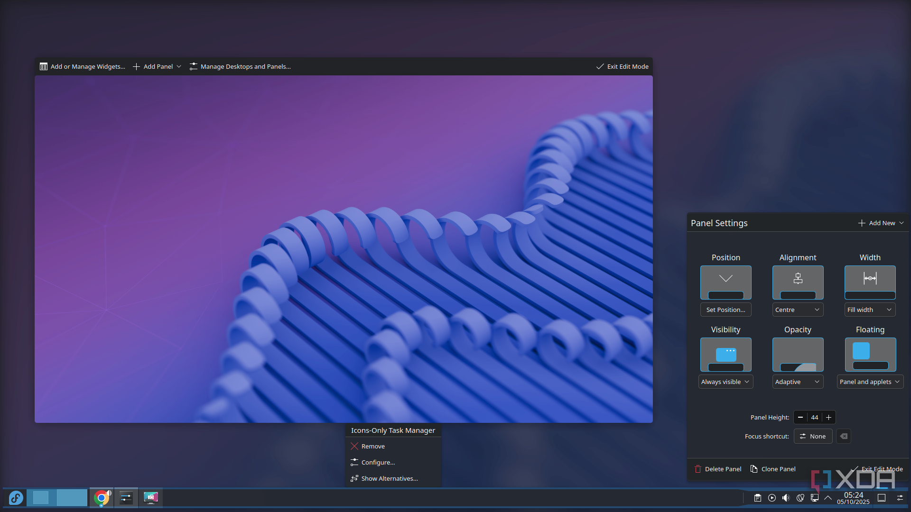The width and height of the screenshot is (911, 512).
Task: Open the media player tray icon
Action: tap(772, 498)
